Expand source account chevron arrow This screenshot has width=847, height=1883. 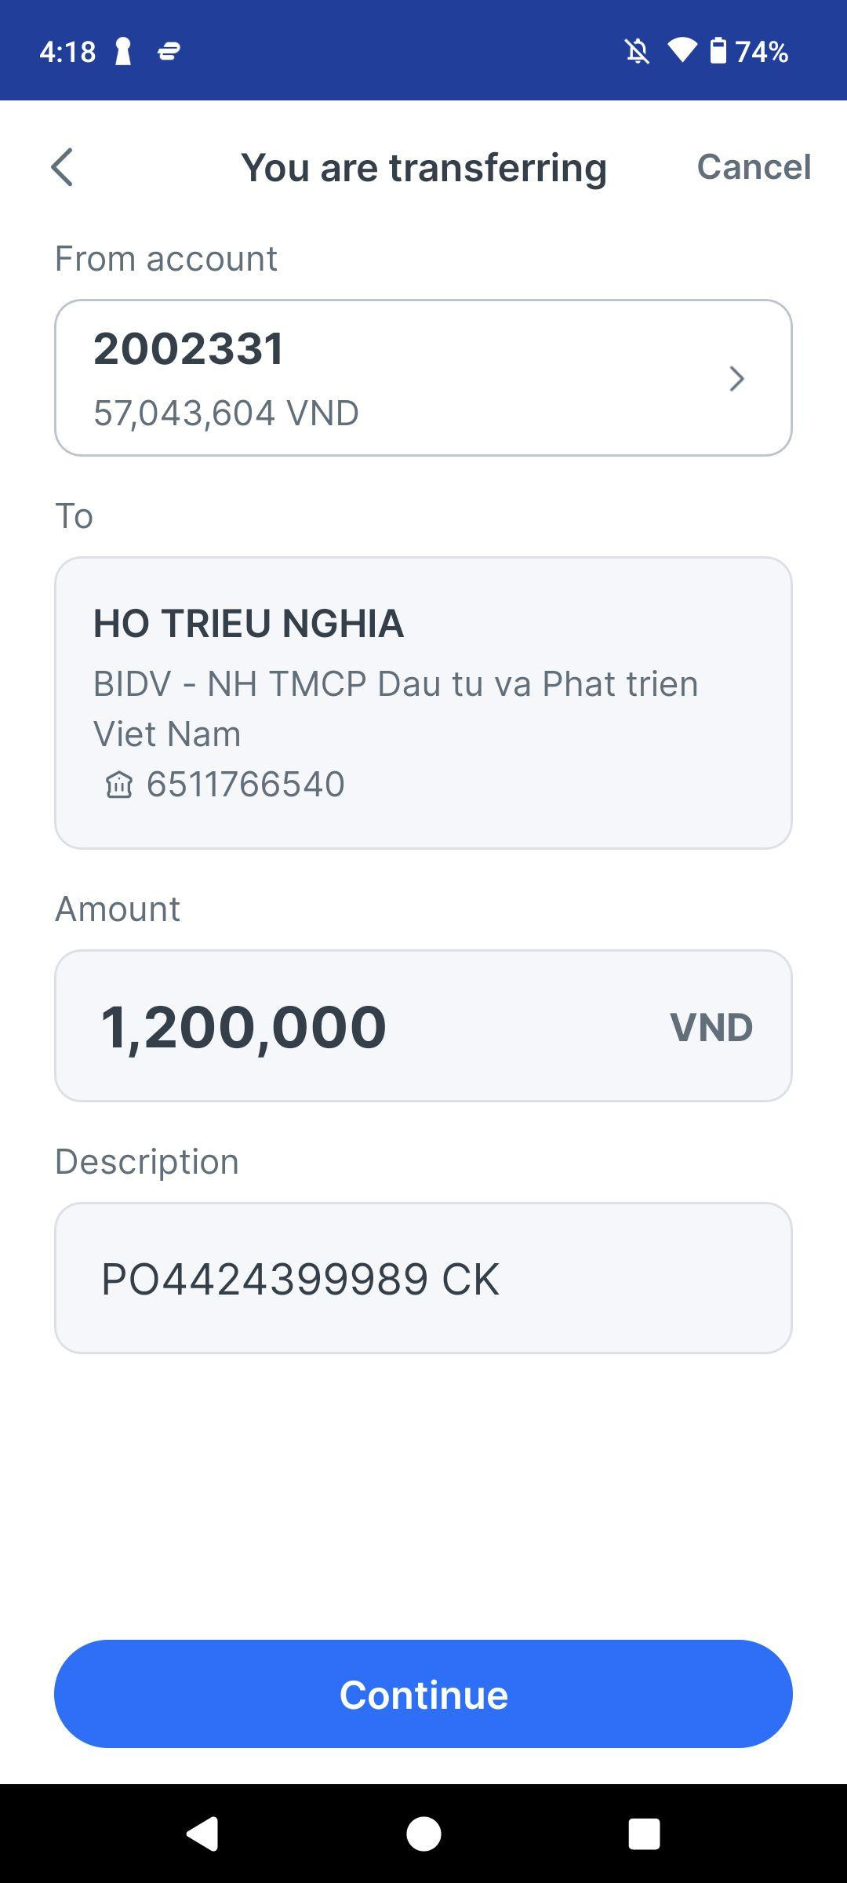coord(736,378)
